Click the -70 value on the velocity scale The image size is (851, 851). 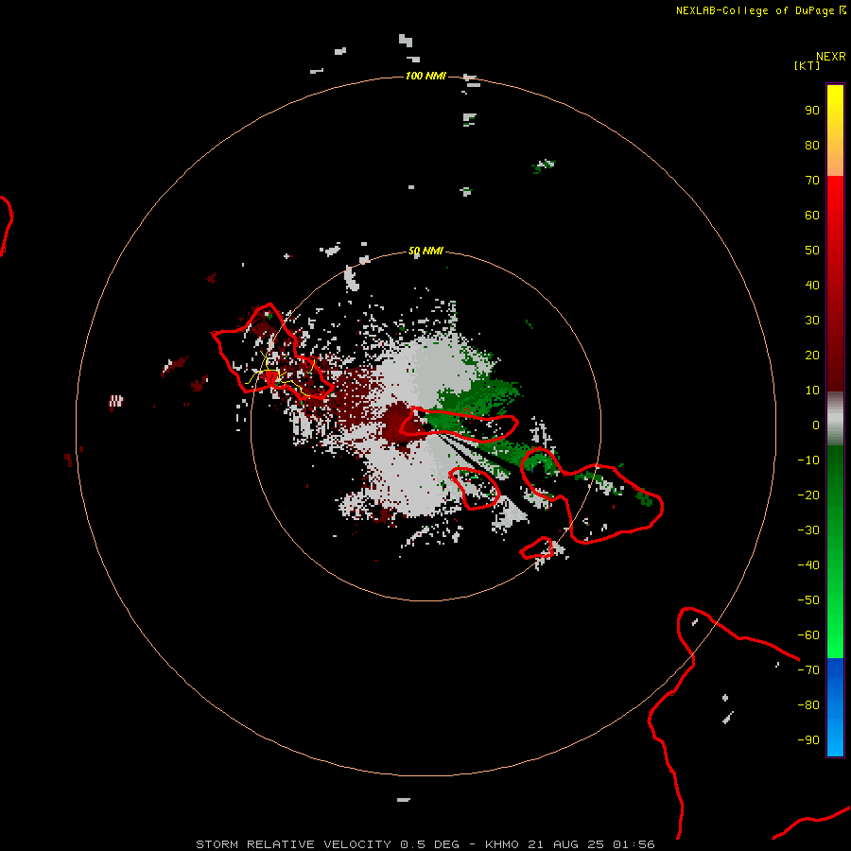808,670
